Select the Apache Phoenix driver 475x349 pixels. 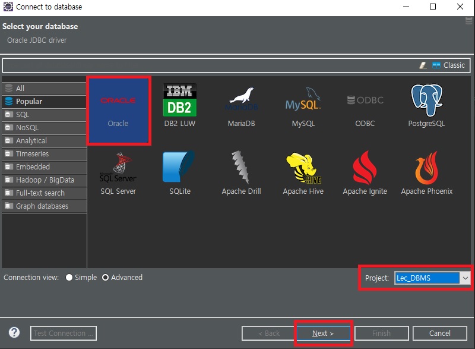coord(426,174)
